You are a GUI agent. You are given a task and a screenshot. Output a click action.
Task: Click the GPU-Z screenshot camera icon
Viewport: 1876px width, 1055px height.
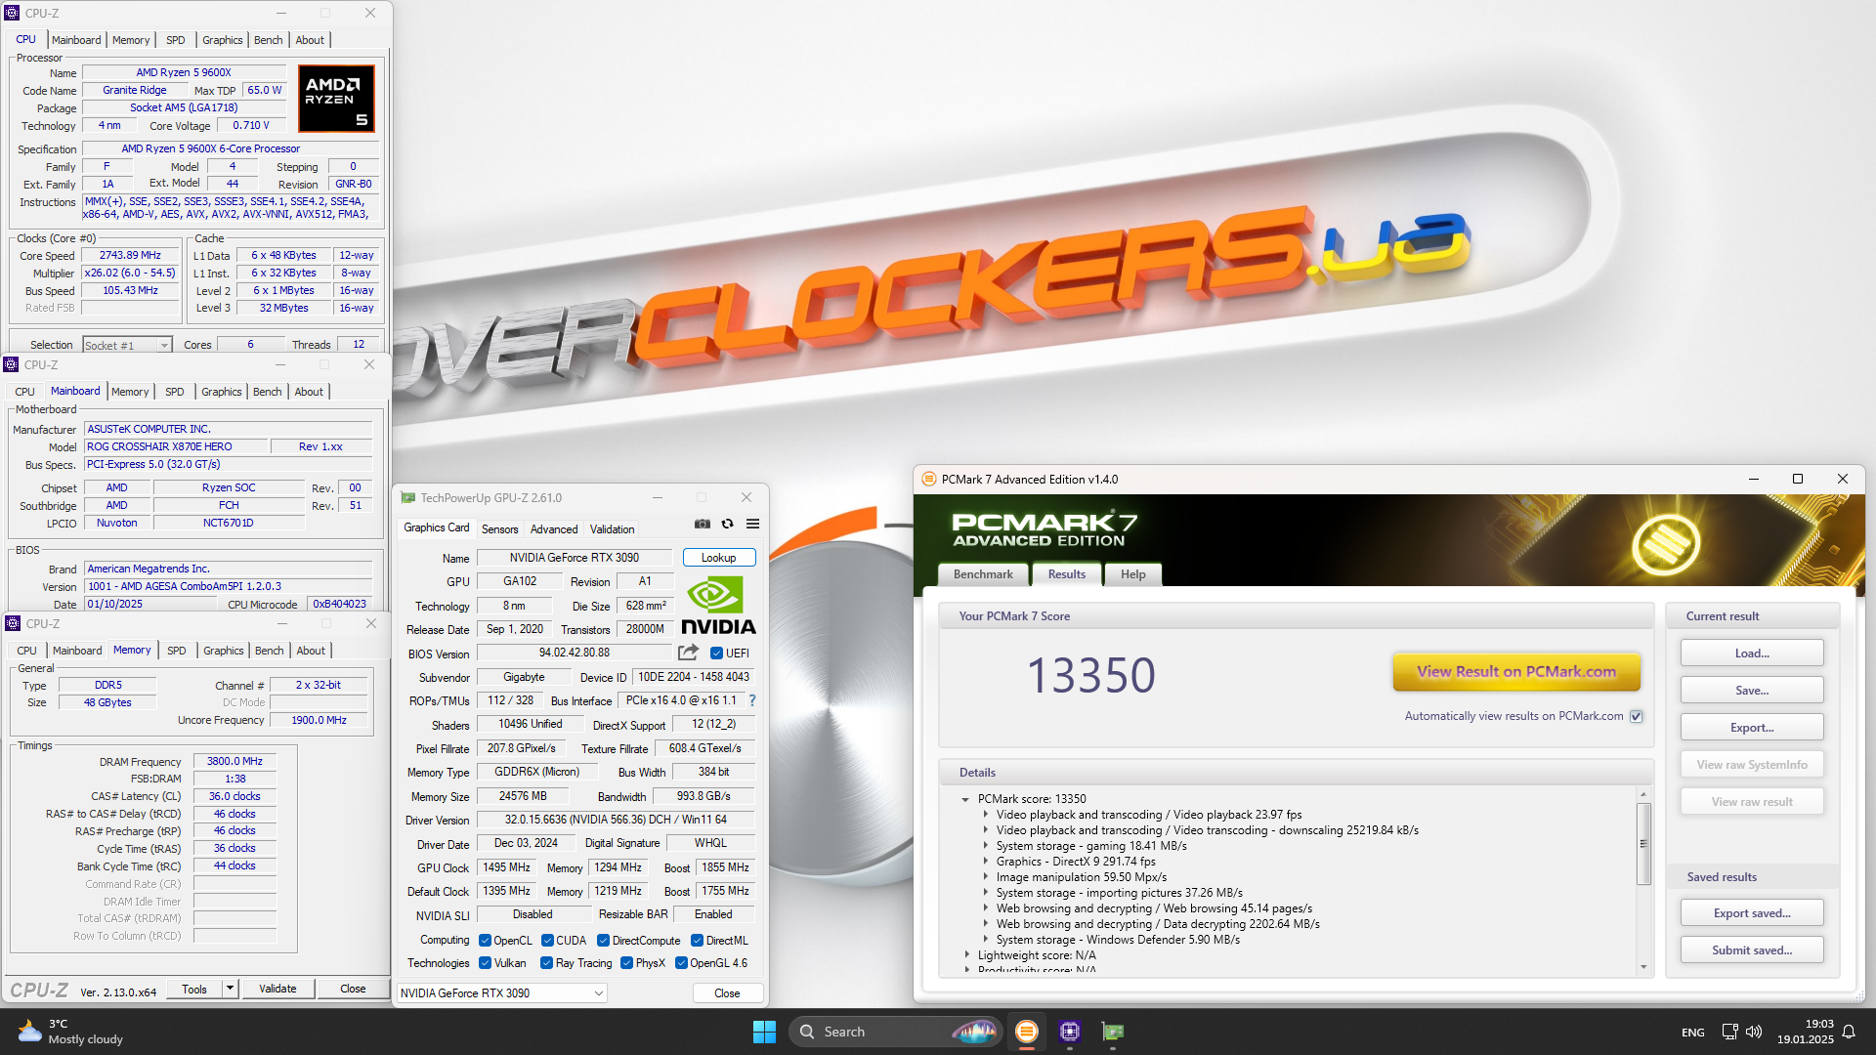703,524
